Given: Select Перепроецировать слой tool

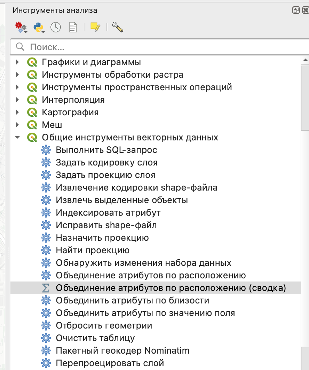Looking at the screenshot, I should 110,363.
